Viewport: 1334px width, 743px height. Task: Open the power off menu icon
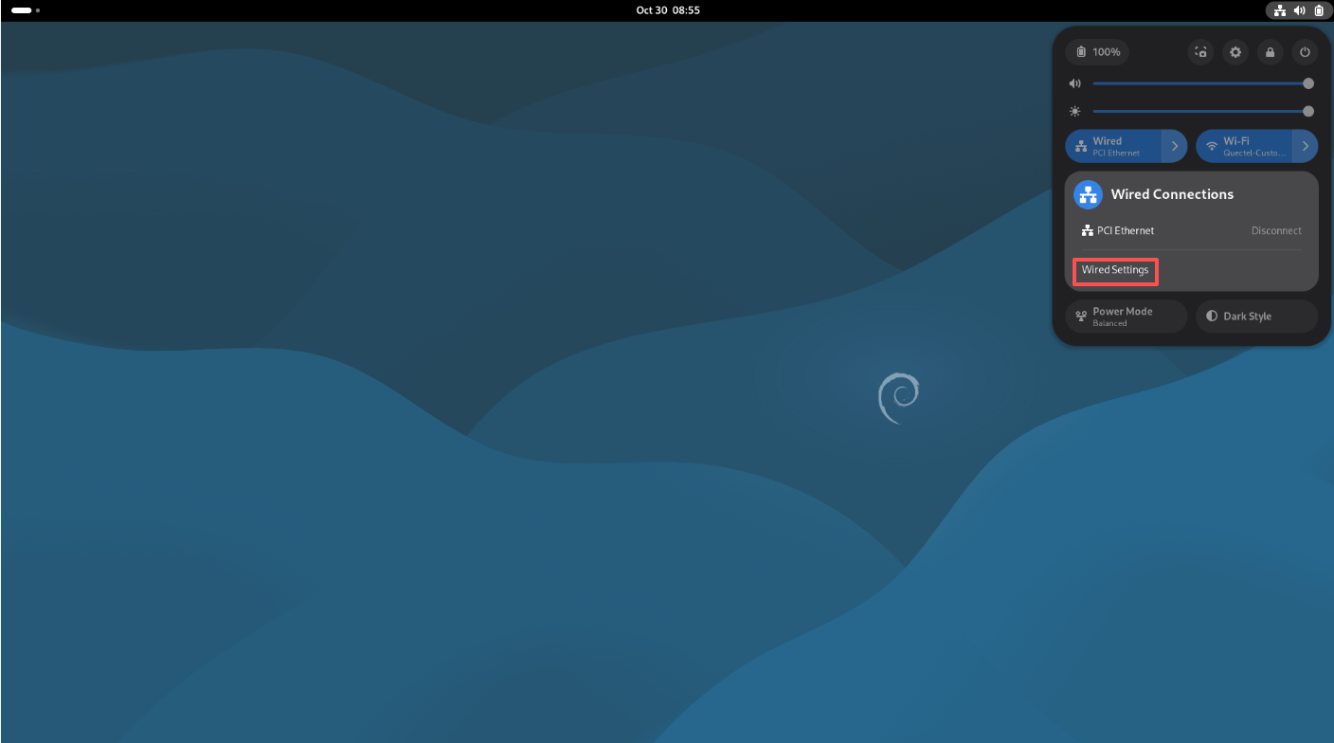(1305, 52)
